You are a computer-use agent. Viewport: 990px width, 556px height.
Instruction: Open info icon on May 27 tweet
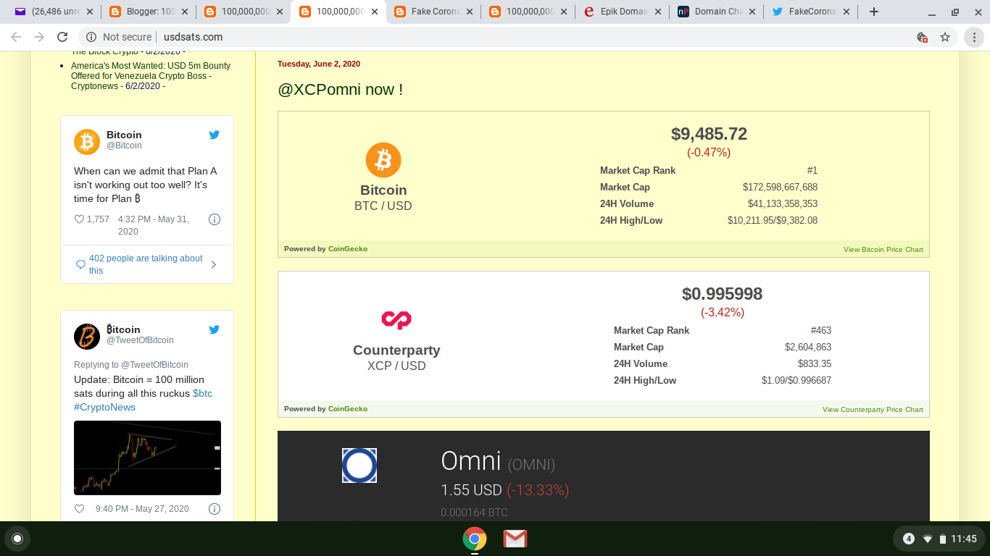tap(215, 509)
